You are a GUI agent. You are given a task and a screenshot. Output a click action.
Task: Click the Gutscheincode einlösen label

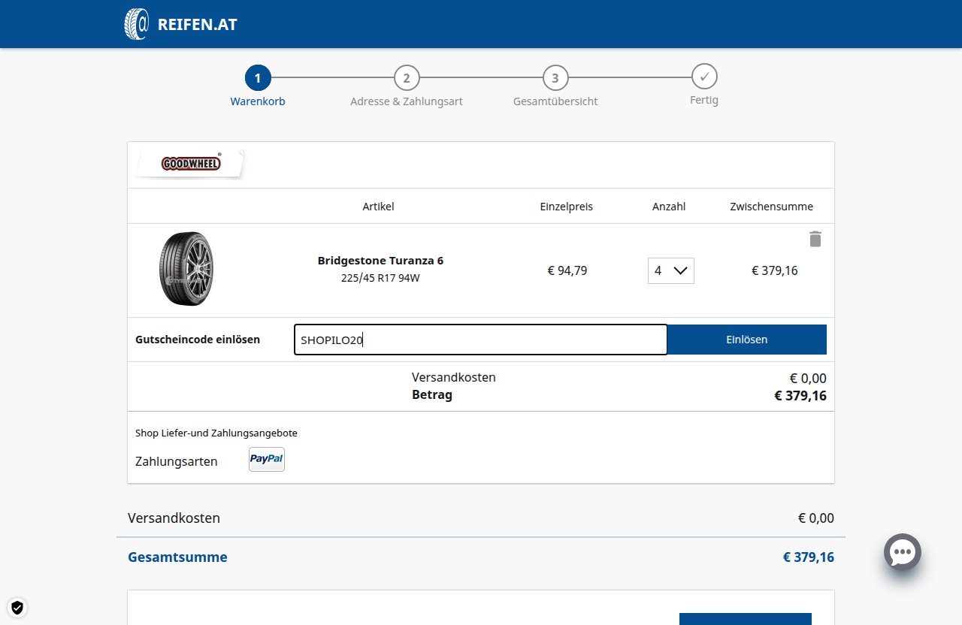198,340
